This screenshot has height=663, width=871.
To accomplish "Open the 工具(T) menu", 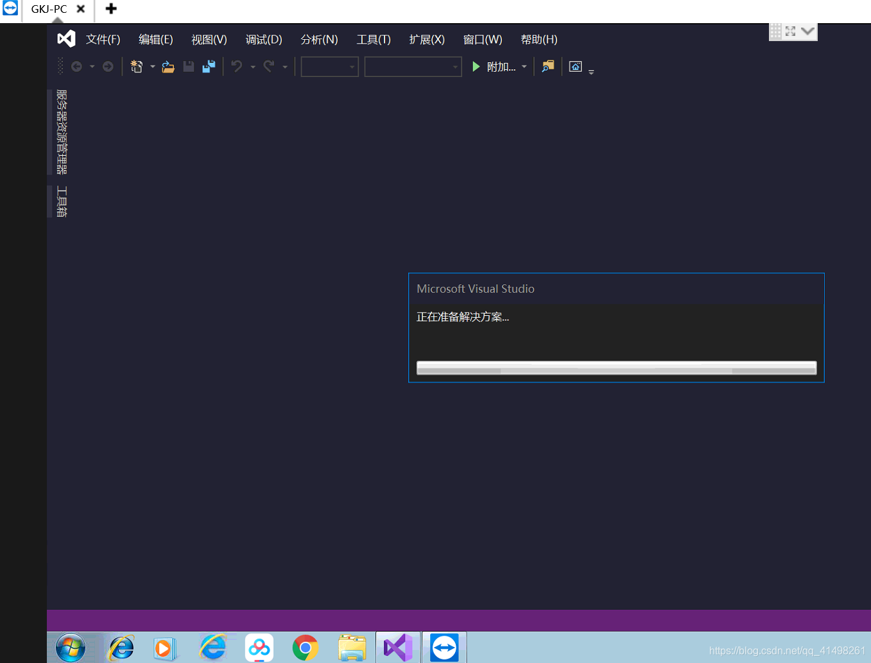I will [374, 40].
